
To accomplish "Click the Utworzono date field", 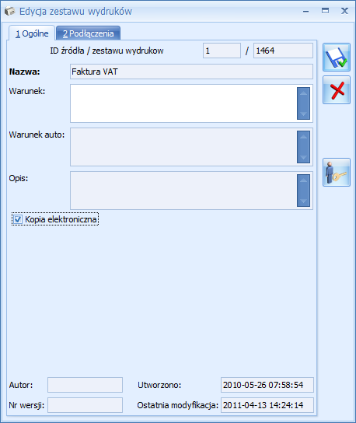I will click(x=267, y=385).
